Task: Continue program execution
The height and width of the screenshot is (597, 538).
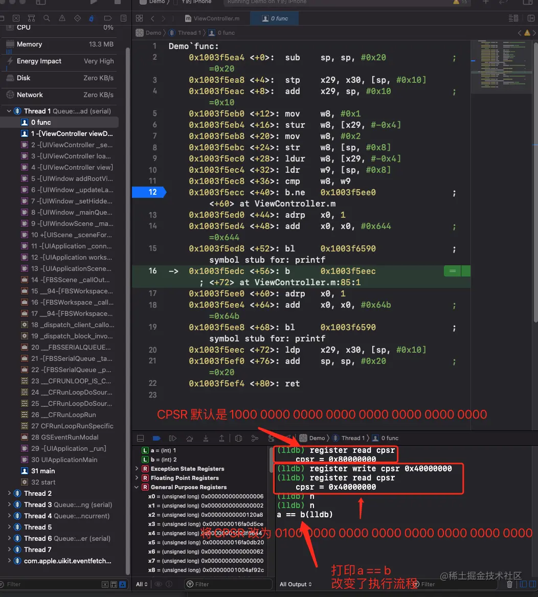Action: click(173, 438)
